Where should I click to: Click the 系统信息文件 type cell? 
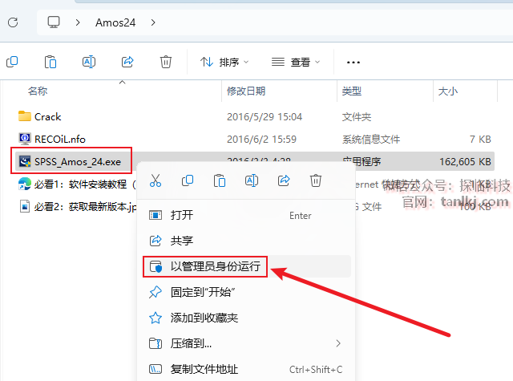pos(371,140)
